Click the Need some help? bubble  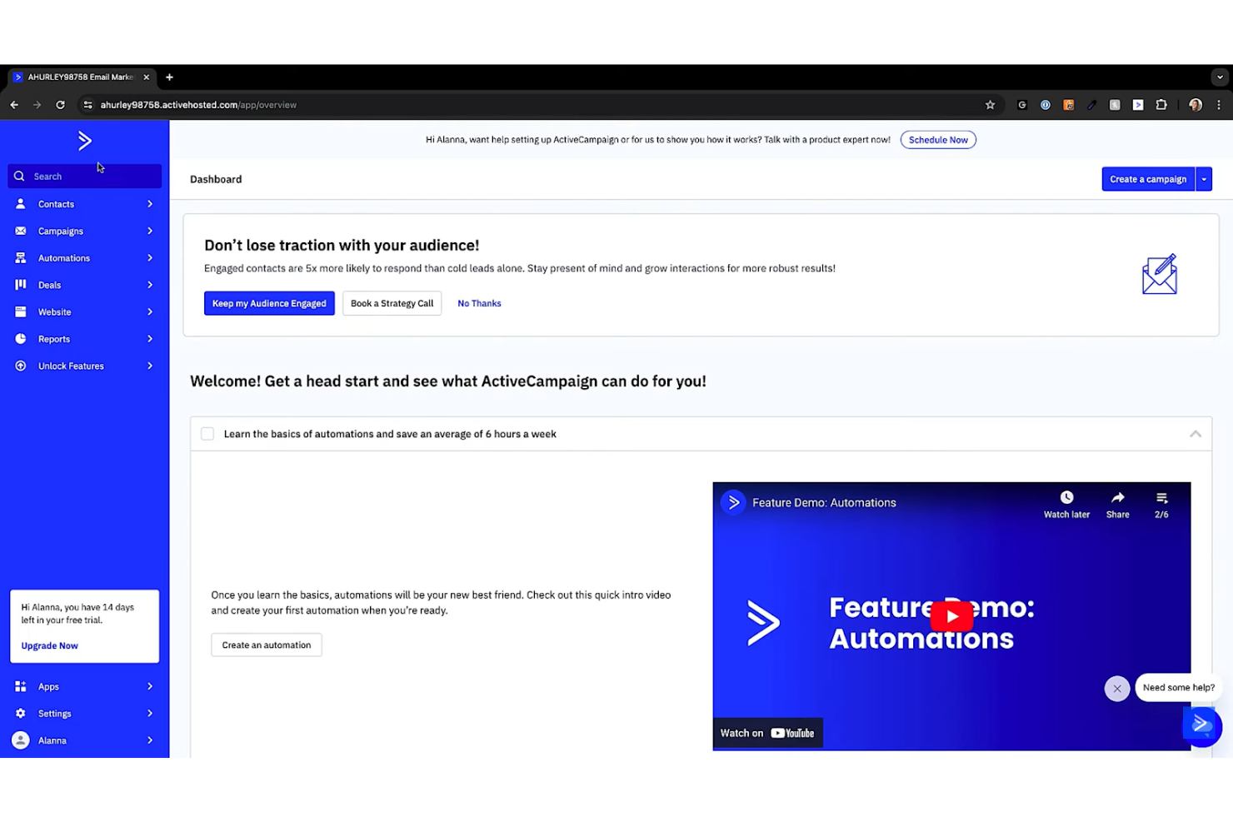tap(1179, 687)
